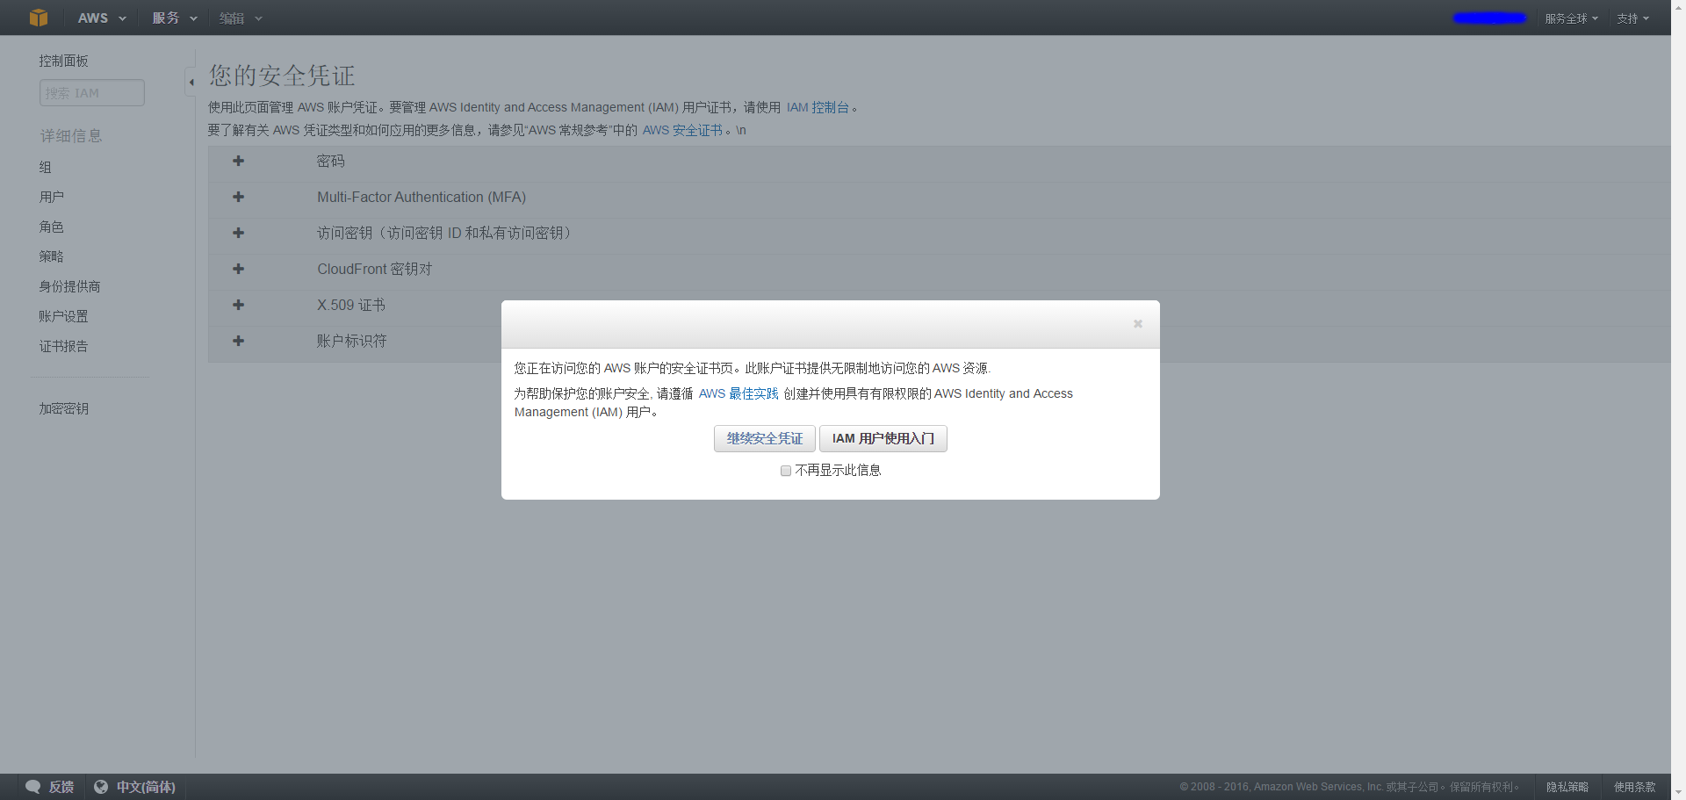Image resolution: width=1686 pixels, height=800 pixels.
Task: Click the 密码 section title
Action: point(331,161)
